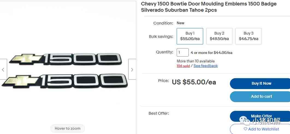This screenshot has width=290, height=134.
Task: Click the Add to cart button
Action: coord(261,96)
